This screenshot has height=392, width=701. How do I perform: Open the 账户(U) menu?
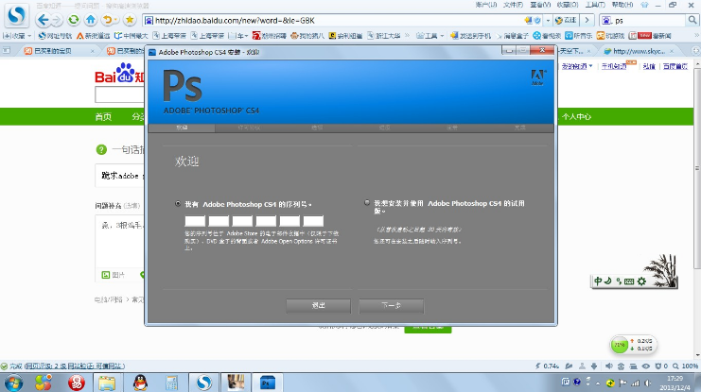(x=486, y=5)
